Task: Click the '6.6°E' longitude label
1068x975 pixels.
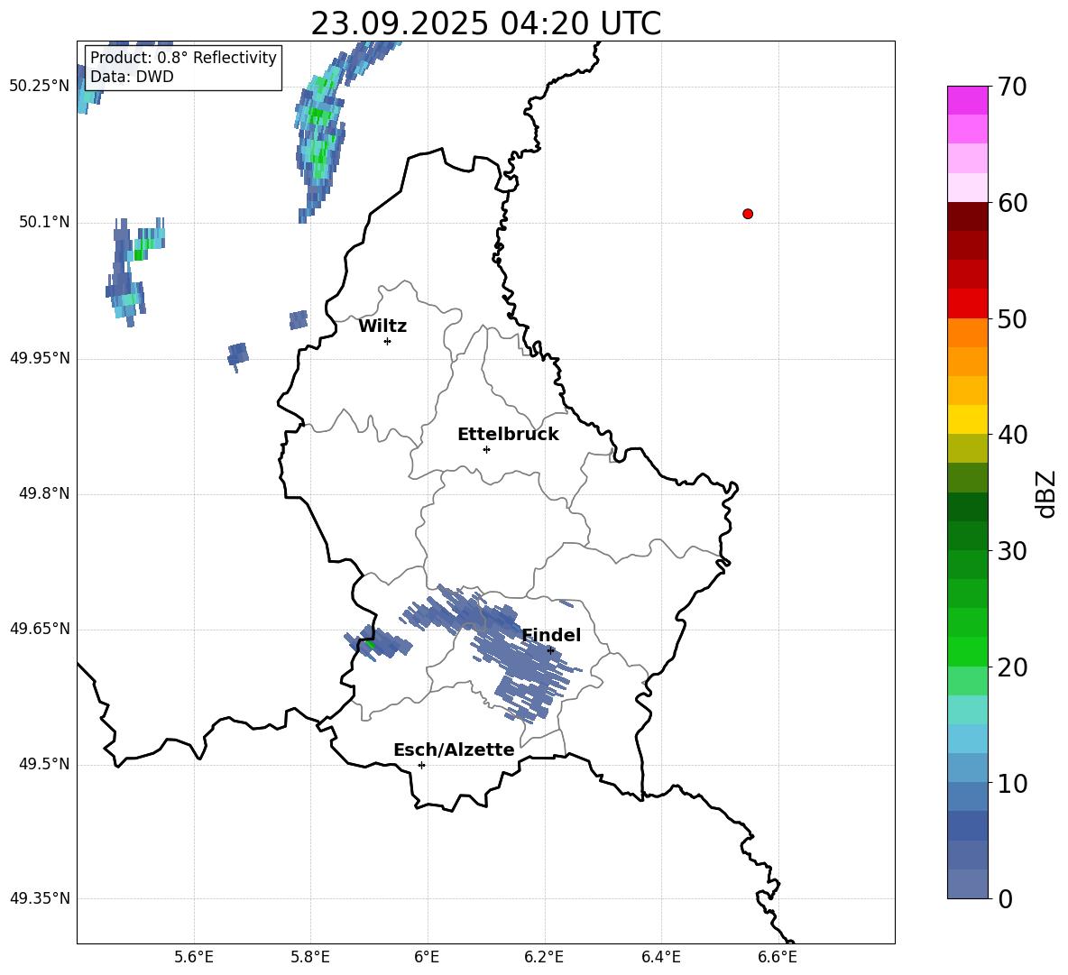Action: click(x=778, y=957)
